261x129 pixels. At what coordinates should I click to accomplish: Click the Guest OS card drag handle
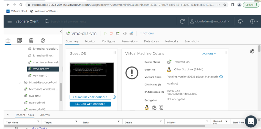tap(114, 53)
